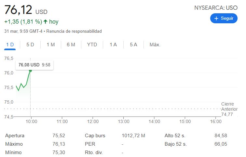Image resolution: width=246 pixels, height=157 pixels.
Task: Select the 1 D time range tab
Action: [10, 45]
